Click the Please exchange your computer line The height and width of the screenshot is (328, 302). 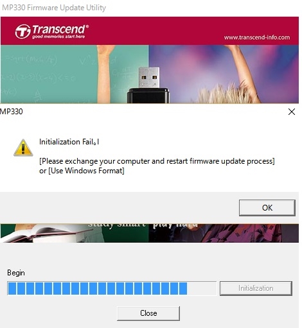point(157,161)
